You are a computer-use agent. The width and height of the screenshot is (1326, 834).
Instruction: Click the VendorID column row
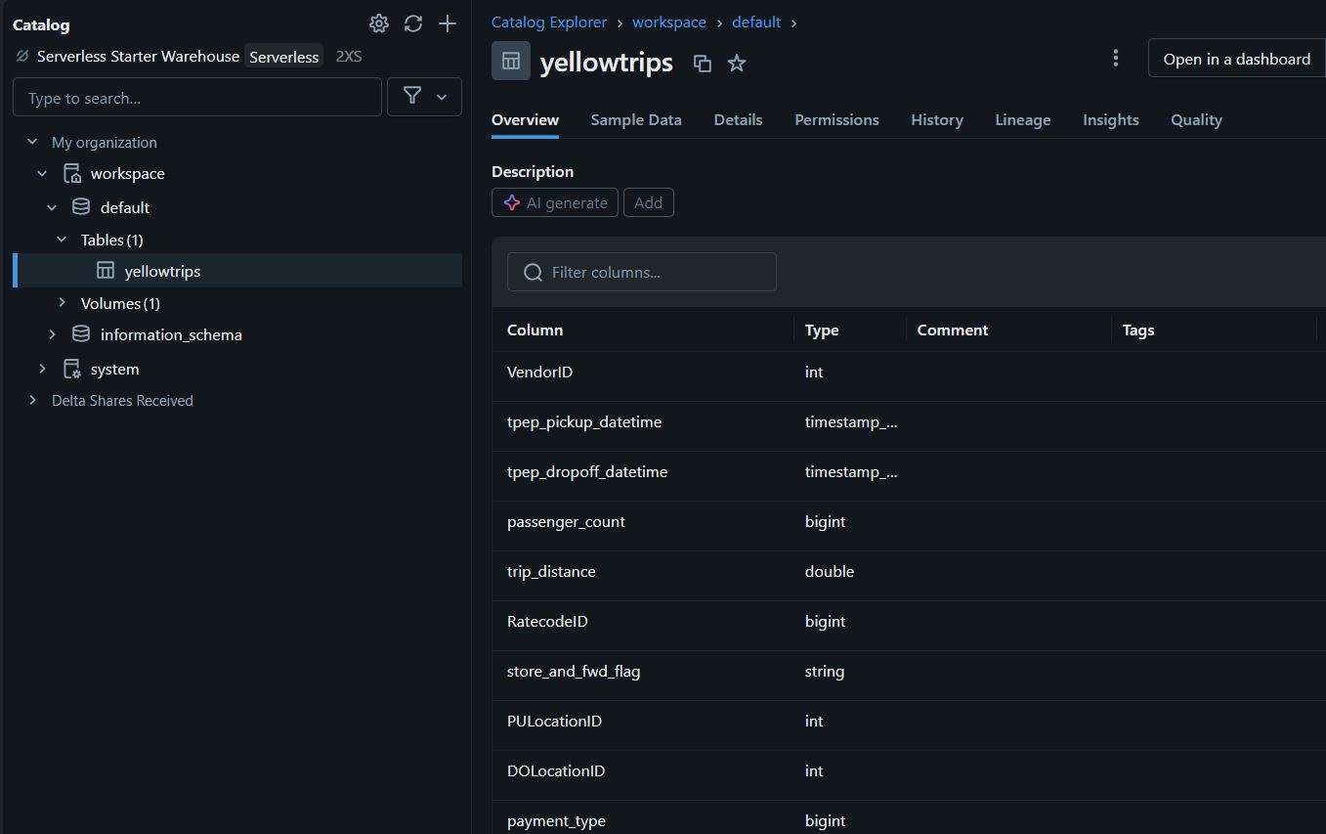click(x=909, y=376)
